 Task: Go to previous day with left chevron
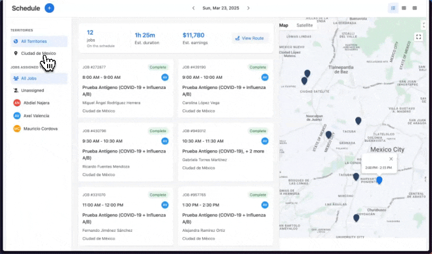coord(193,8)
